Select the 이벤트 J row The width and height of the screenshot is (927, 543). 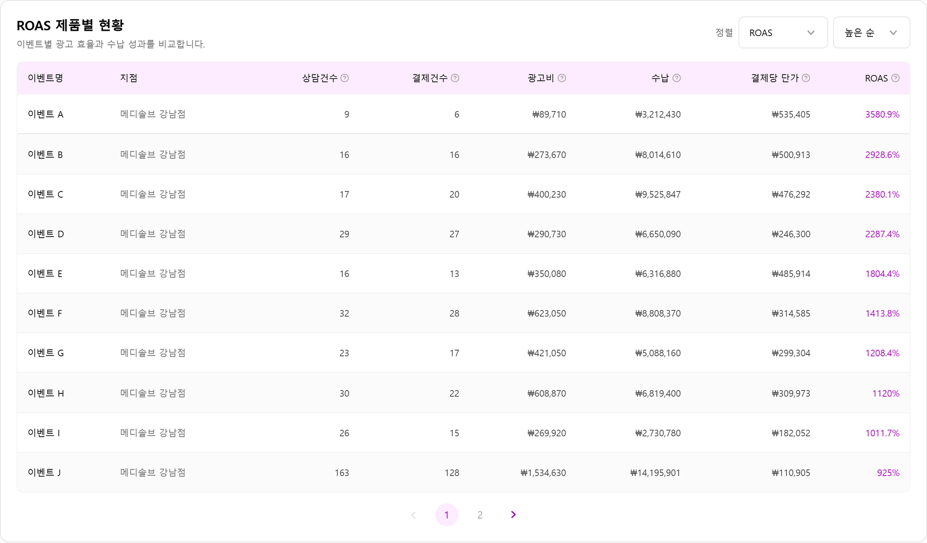coord(463,472)
